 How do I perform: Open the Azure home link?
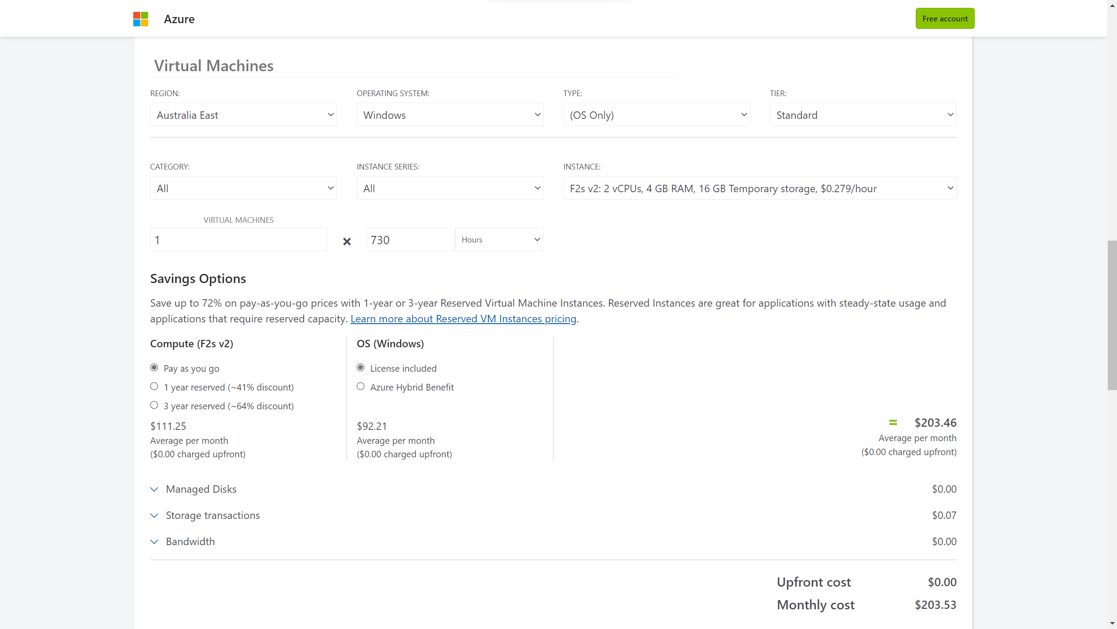click(179, 19)
